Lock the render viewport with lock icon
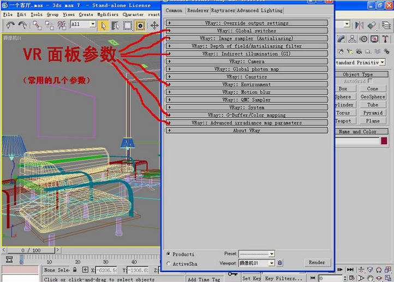The width and height of the screenshot is (394, 282). coord(279,263)
